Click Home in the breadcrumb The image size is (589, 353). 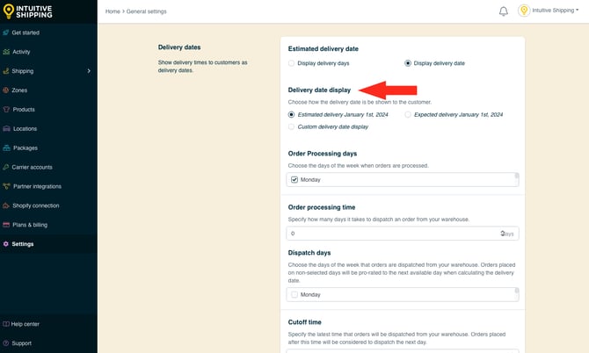pos(113,11)
